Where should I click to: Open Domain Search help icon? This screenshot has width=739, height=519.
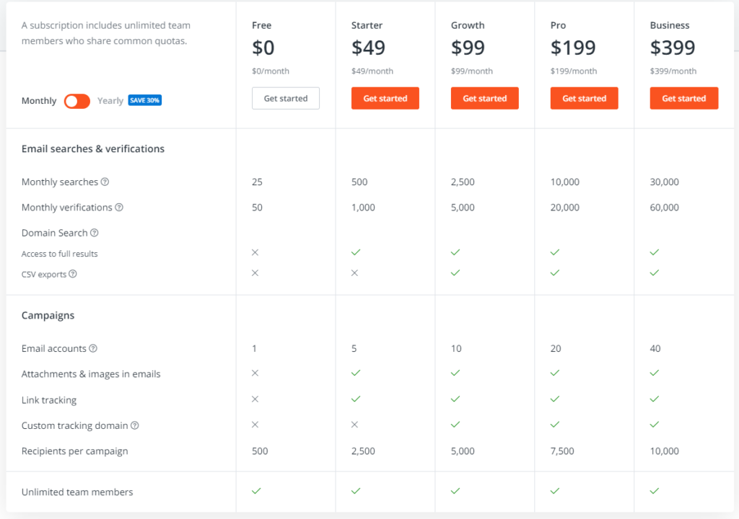(x=95, y=233)
